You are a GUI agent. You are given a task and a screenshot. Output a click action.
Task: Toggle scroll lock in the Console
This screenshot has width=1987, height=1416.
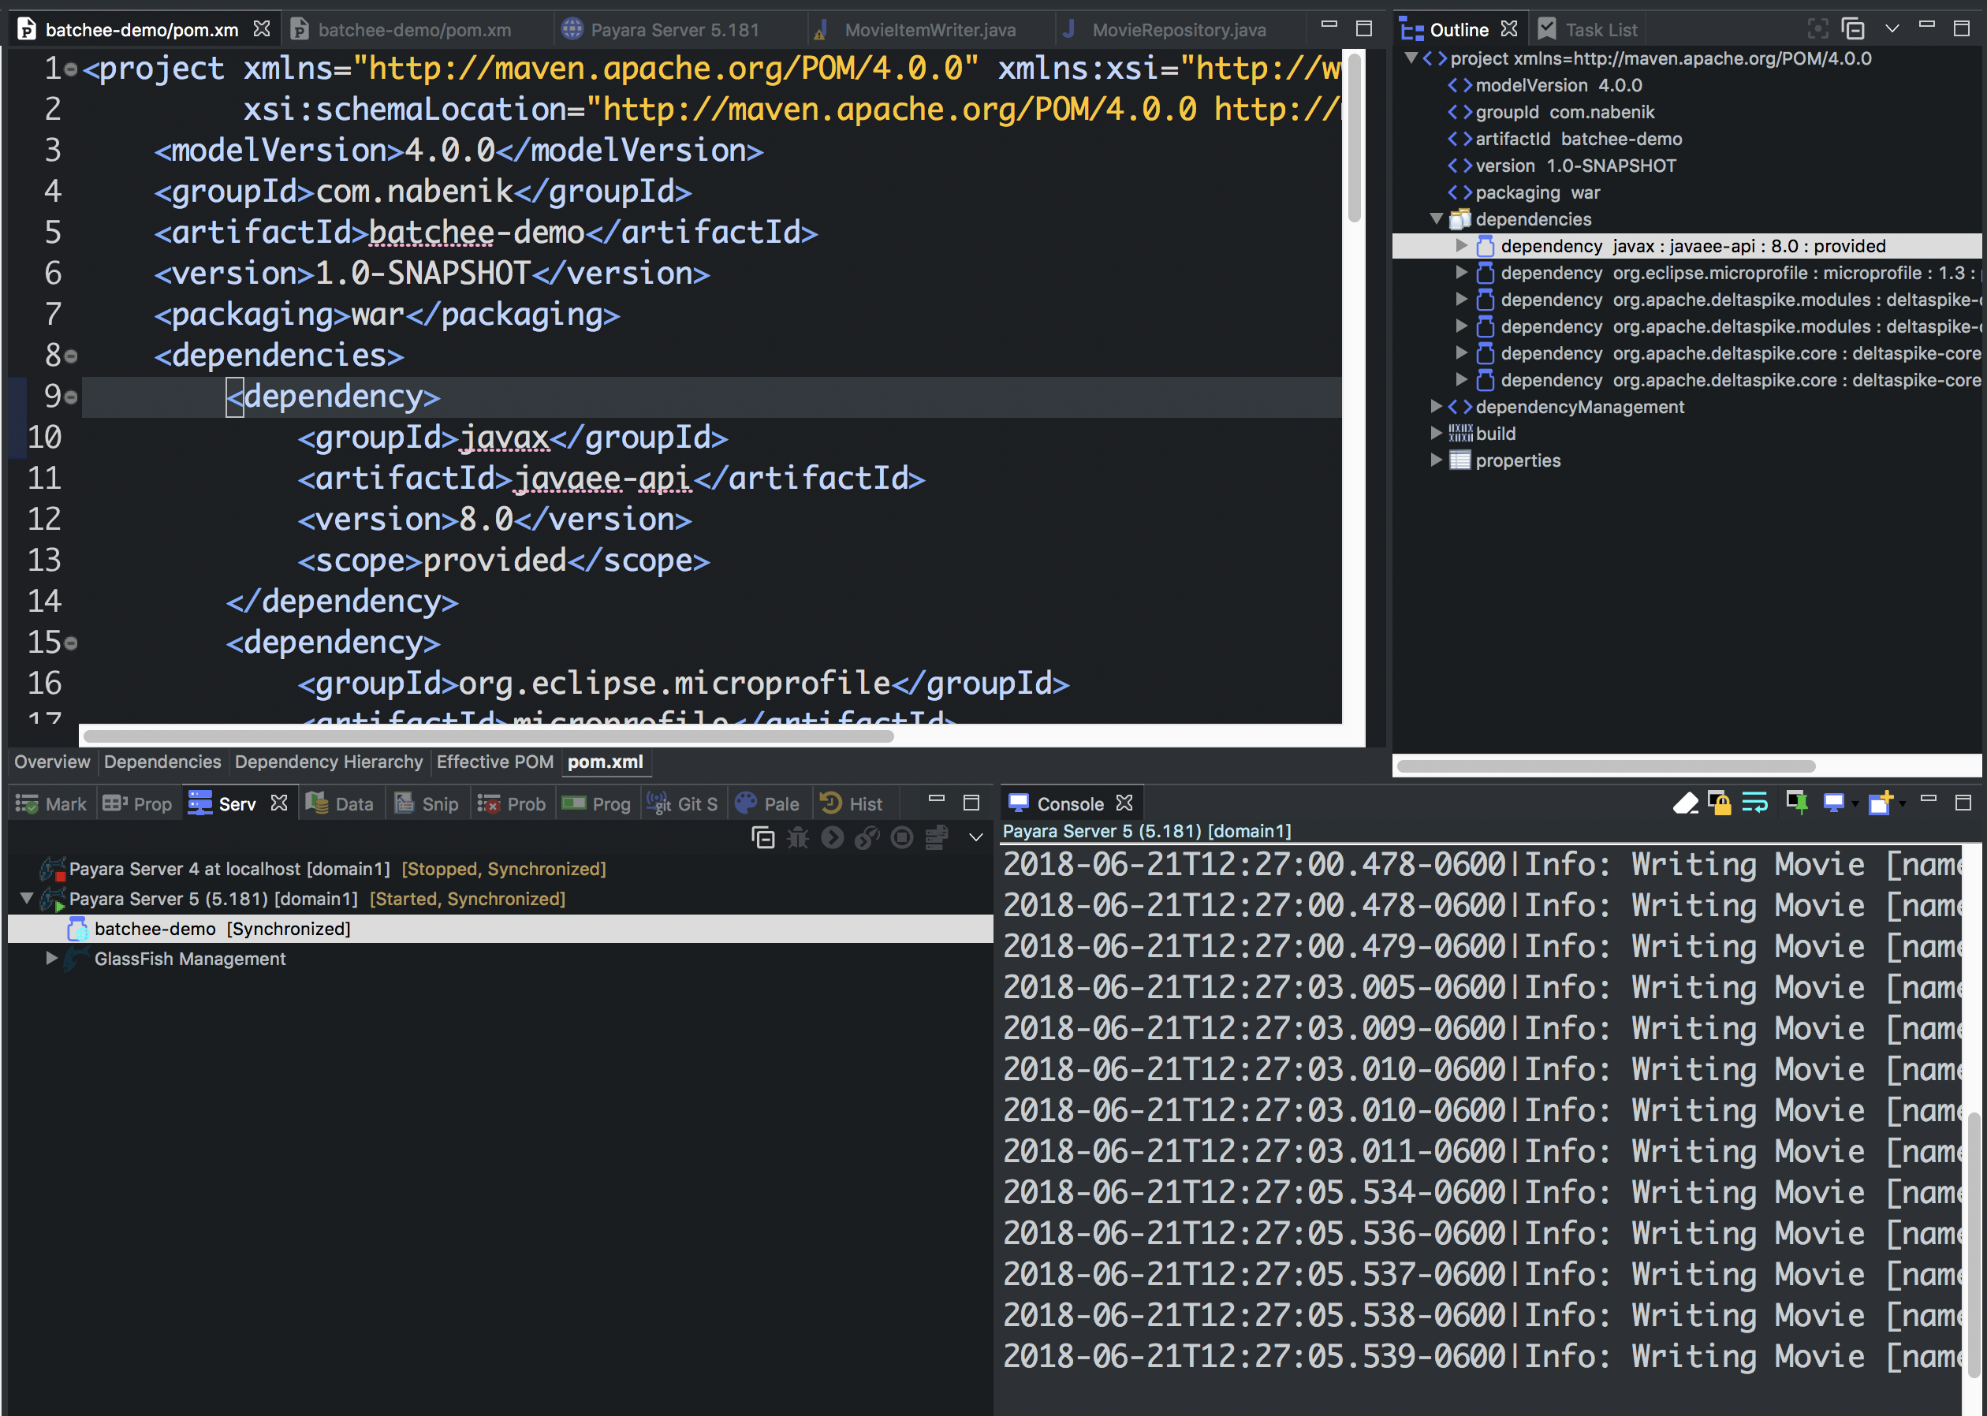coord(1720,803)
